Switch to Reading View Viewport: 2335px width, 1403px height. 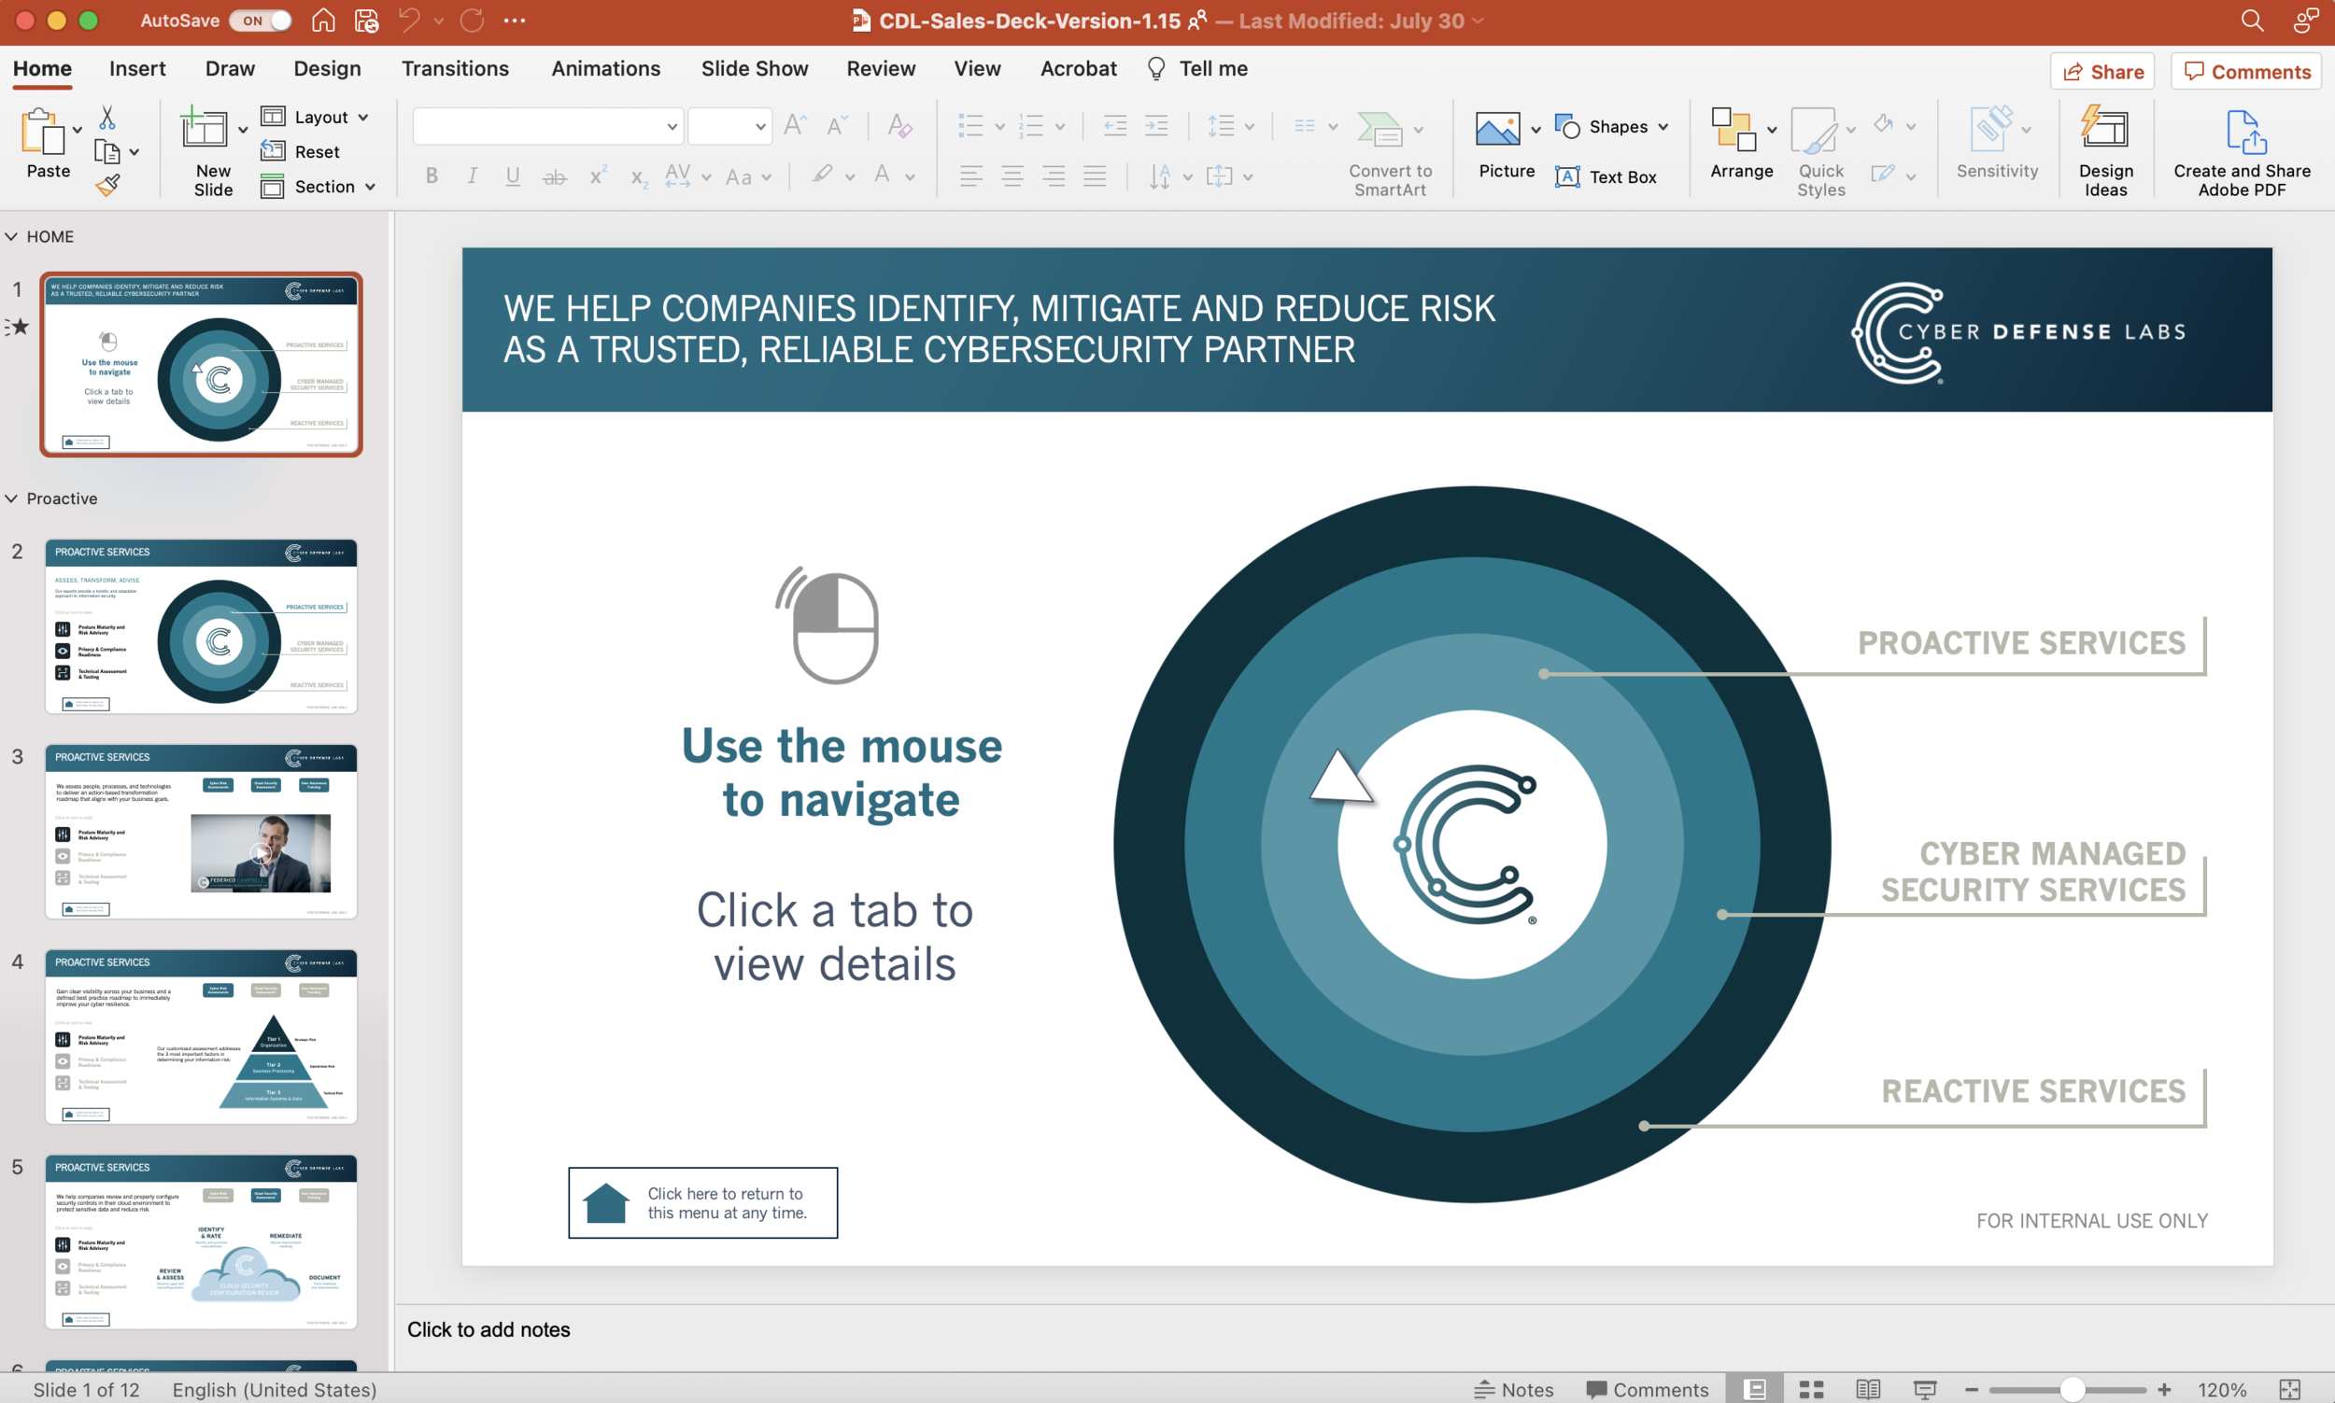pyautogui.click(x=1868, y=1389)
